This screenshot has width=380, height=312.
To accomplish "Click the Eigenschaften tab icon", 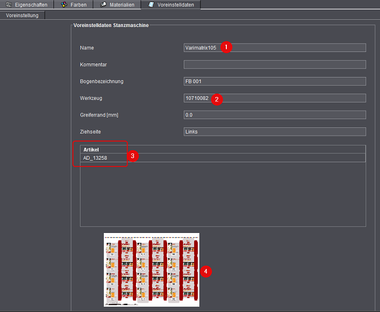I will (x=8, y=5).
